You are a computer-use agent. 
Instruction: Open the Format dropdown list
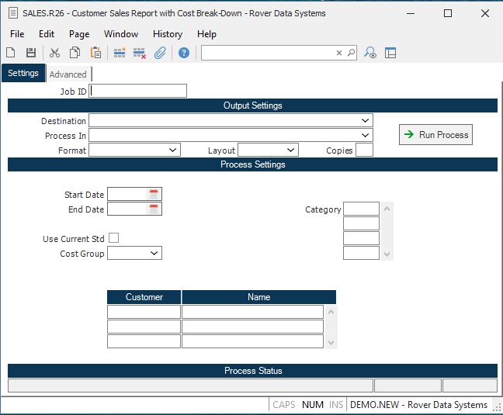tap(172, 150)
